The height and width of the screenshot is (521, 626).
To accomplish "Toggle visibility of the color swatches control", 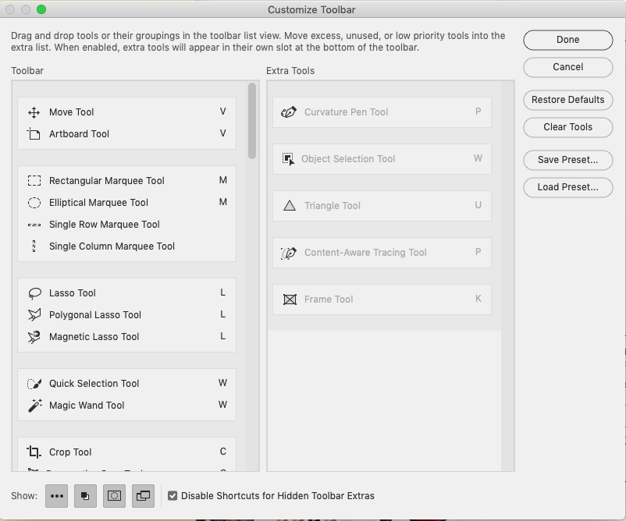I will [x=85, y=496].
